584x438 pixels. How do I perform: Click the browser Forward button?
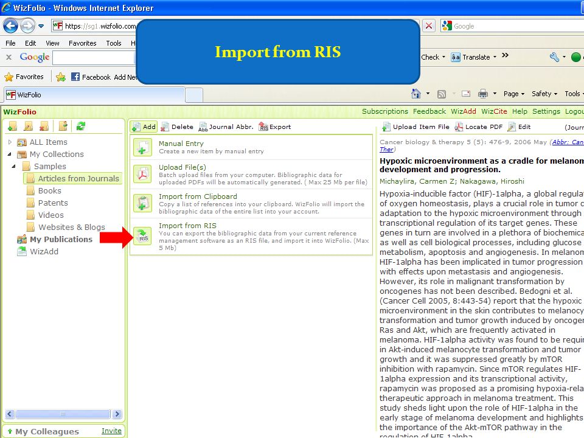point(27,26)
